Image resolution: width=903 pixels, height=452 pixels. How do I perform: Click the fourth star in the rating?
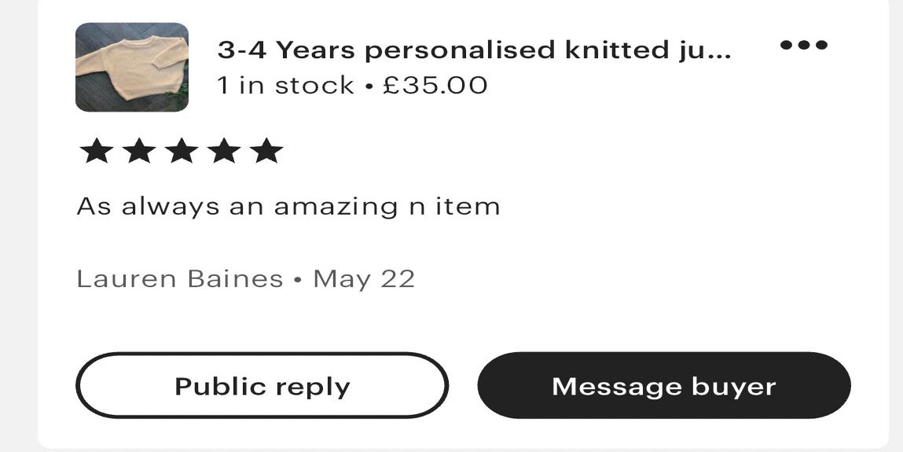tap(224, 151)
